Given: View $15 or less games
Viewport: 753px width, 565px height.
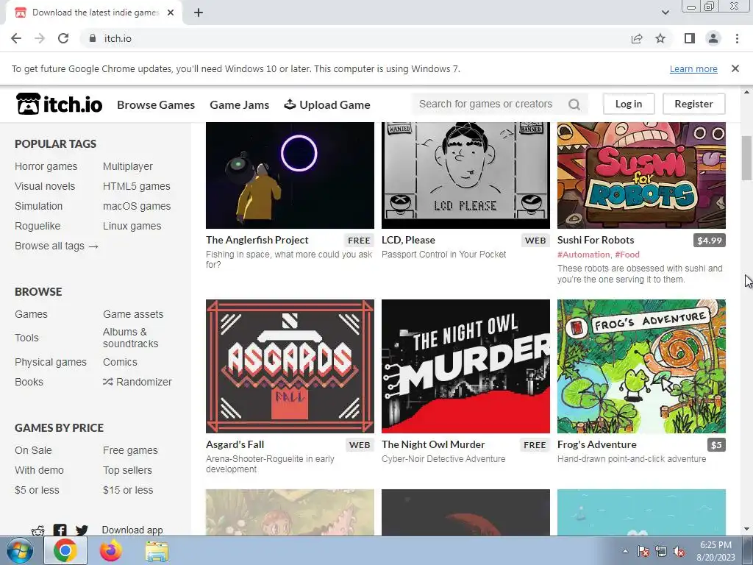Looking at the screenshot, I should (128, 490).
